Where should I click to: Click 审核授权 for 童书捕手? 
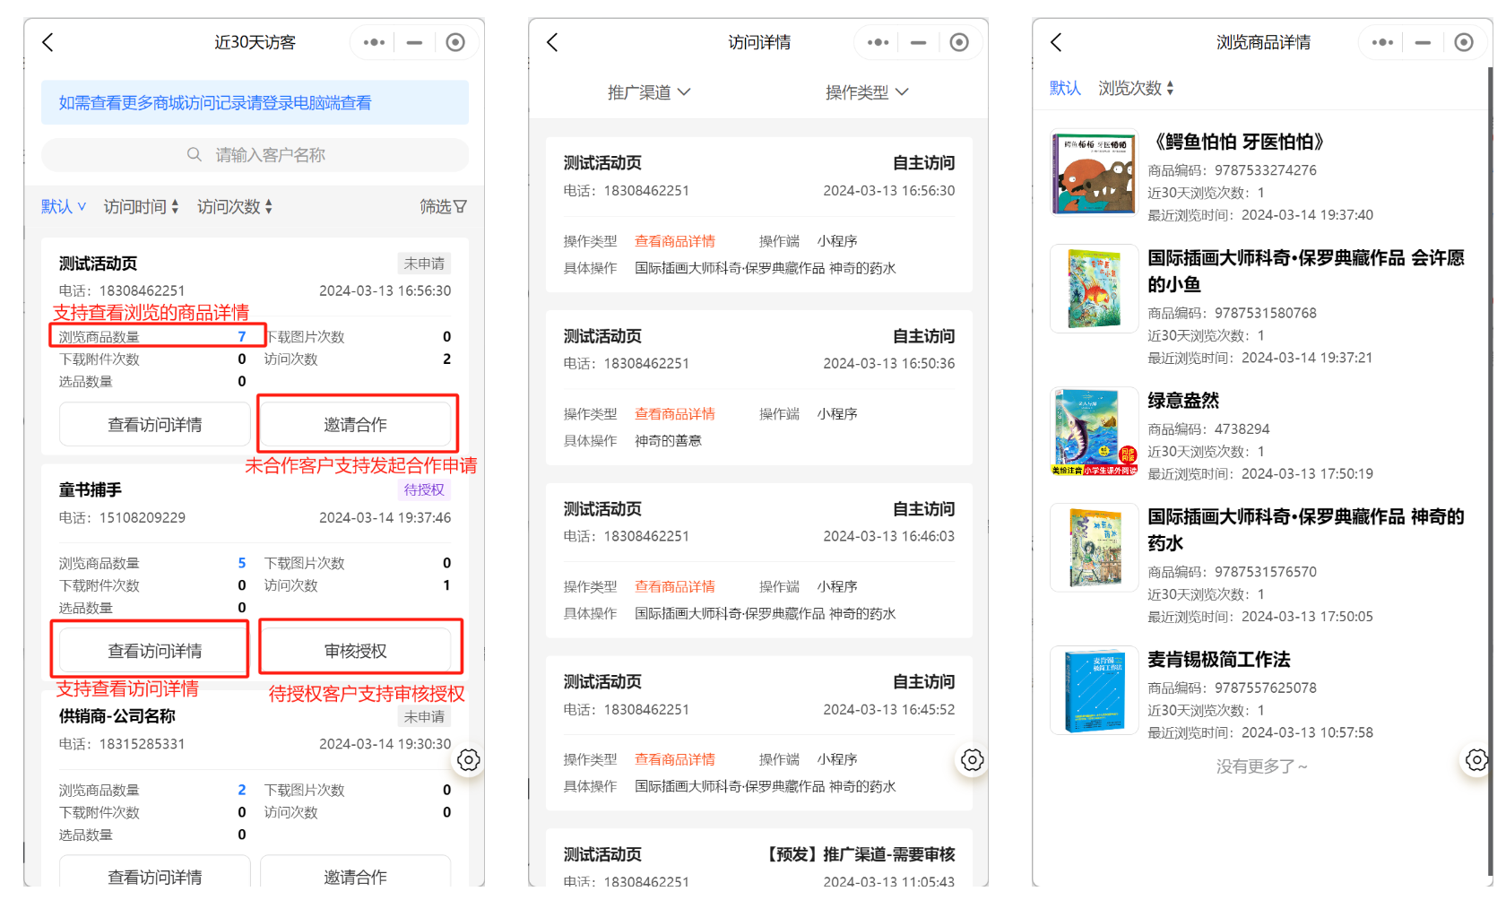pyautogui.click(x=356, y=651)
